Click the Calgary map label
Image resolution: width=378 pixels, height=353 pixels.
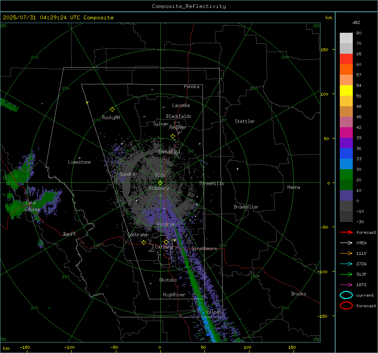click(164, 247)
